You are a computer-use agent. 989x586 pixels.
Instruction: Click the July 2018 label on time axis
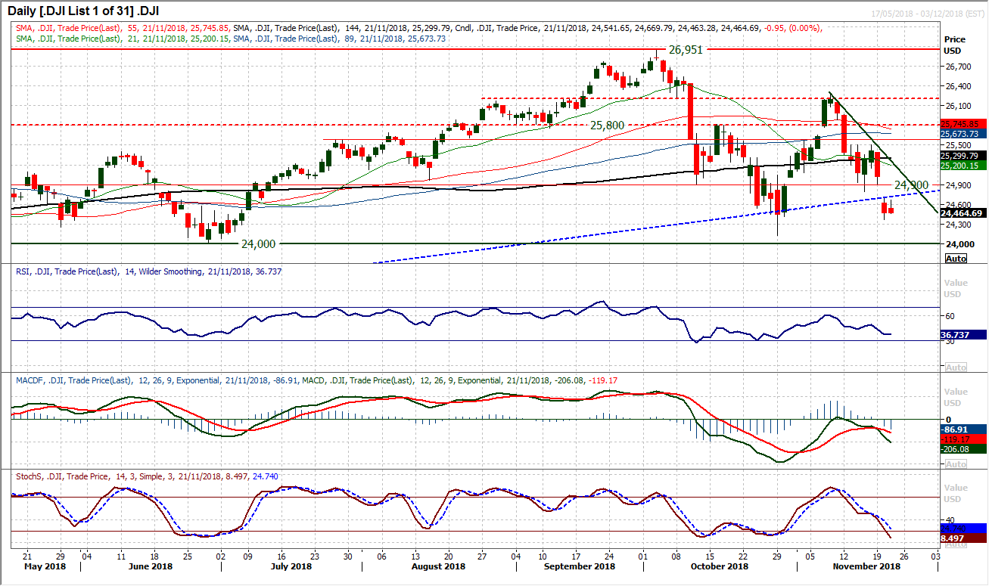tap(291, 566)
